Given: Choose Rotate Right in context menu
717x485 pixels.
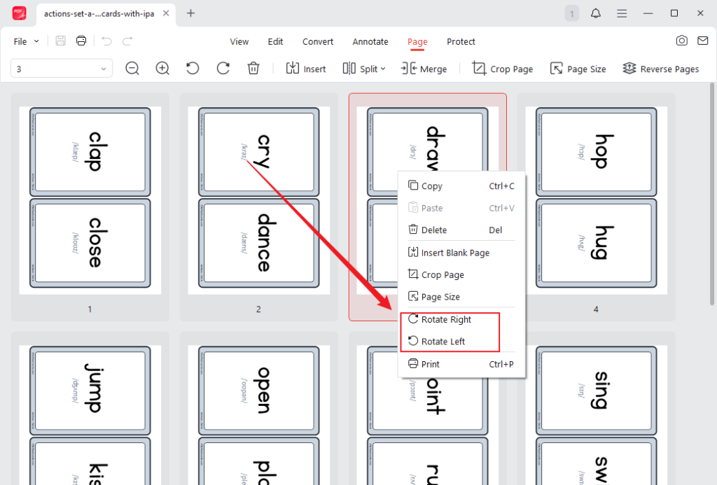Looking at the screenshot, I should 461,319.
